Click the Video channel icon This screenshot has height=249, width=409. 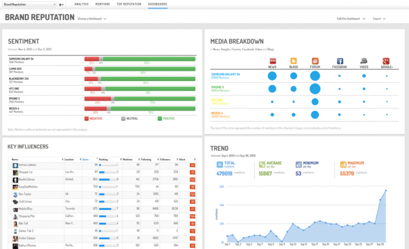[364, 61]
